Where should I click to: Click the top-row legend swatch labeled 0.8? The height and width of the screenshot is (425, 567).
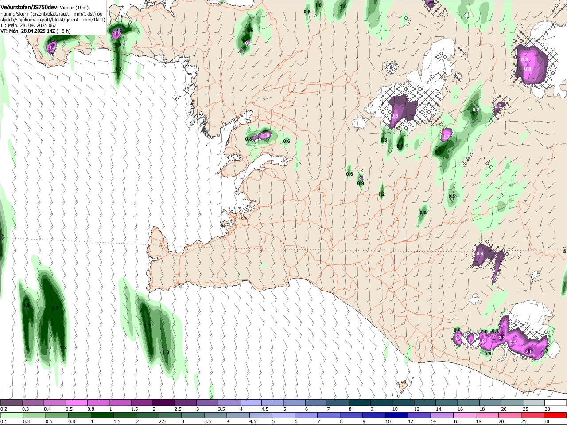pyautogui.click(x=98, y=403)
